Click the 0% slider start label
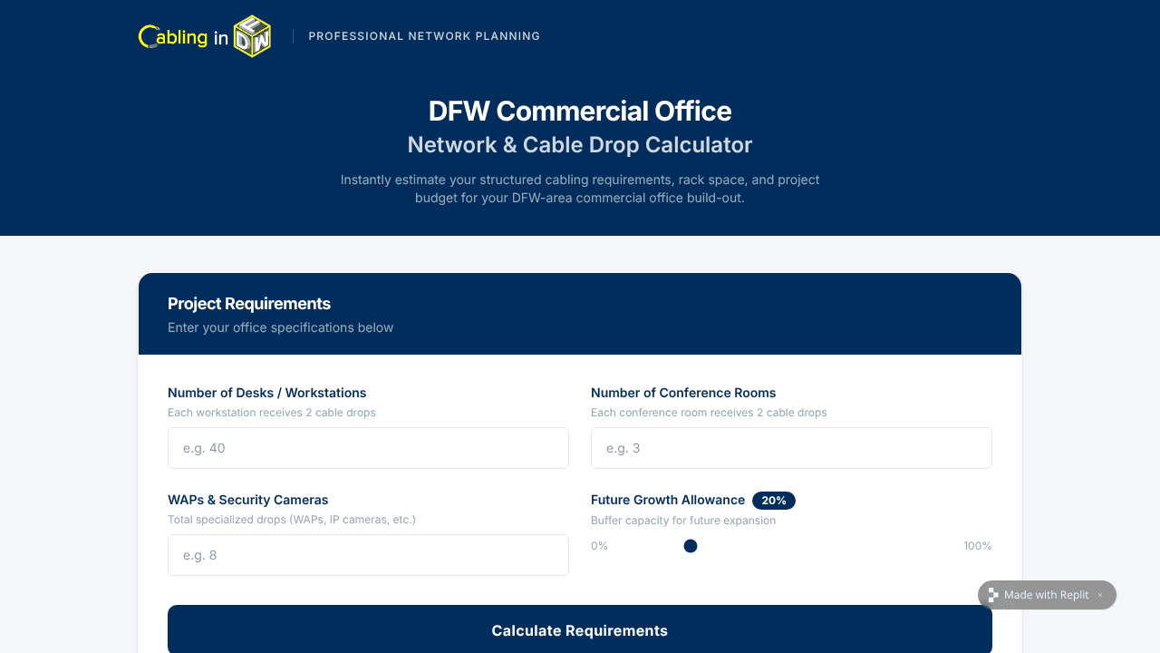Viewport: 1160px width, 653px height. click(x=599, y=546)
